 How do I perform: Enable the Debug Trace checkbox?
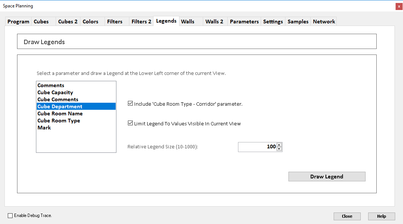coord(10,215)
